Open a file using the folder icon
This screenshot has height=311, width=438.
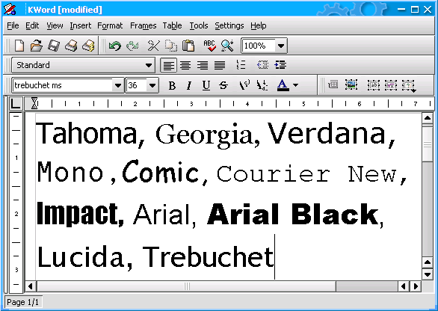37,46
